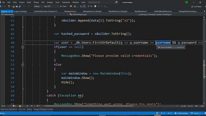Open the Extensions menu

pos(66,2)
